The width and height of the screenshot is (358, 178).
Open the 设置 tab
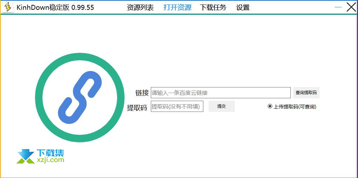(x=243, y=8)
